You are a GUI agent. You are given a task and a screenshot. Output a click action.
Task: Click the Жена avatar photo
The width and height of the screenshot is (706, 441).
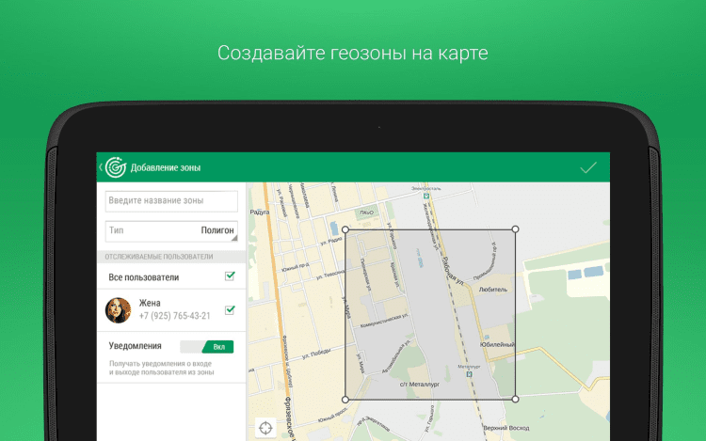click(118, 310)
